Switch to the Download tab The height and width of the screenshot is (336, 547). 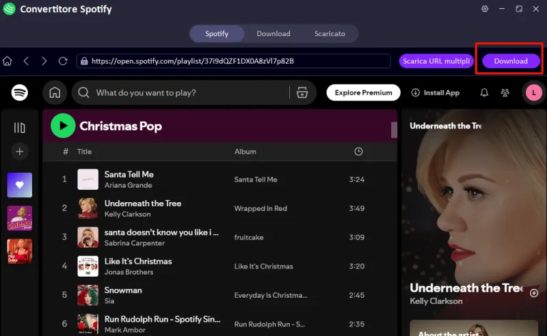click(273, 34)
